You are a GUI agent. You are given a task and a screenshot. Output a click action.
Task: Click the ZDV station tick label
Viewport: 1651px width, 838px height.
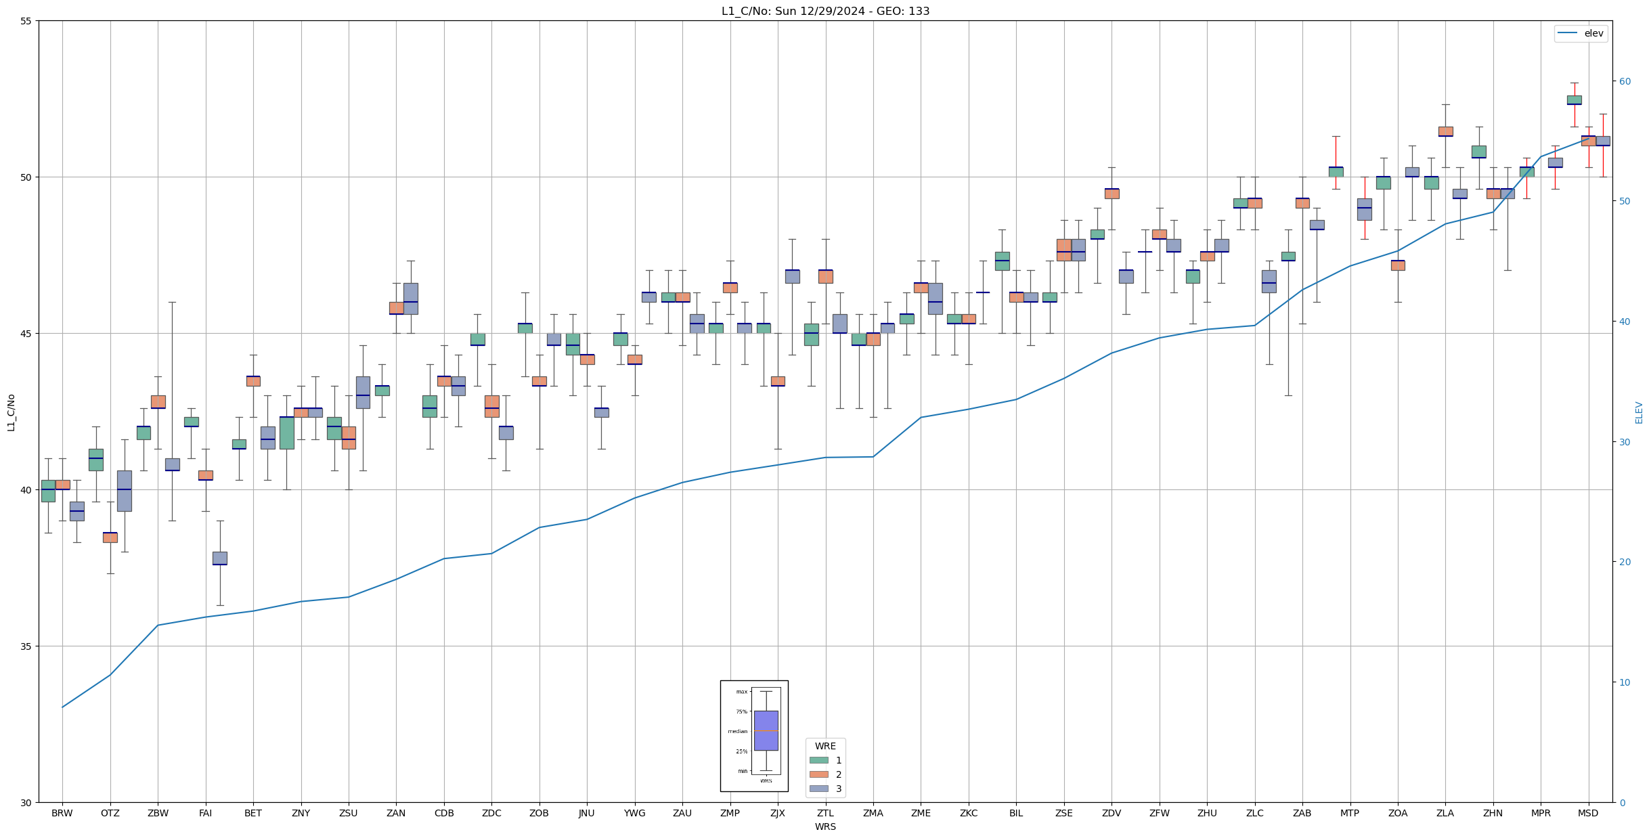(1111, 813)
